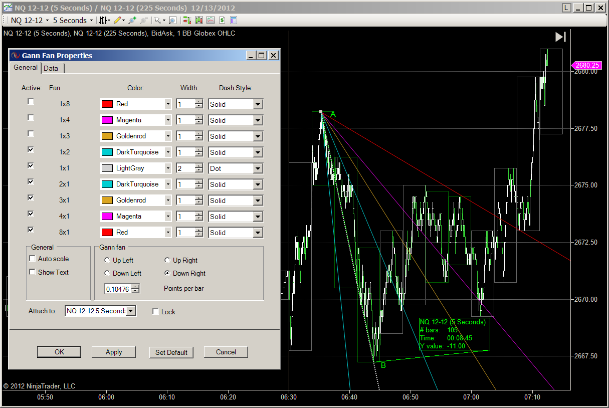
Task: Click the 06:30 time axis label
Action: [x=289, y=397]
